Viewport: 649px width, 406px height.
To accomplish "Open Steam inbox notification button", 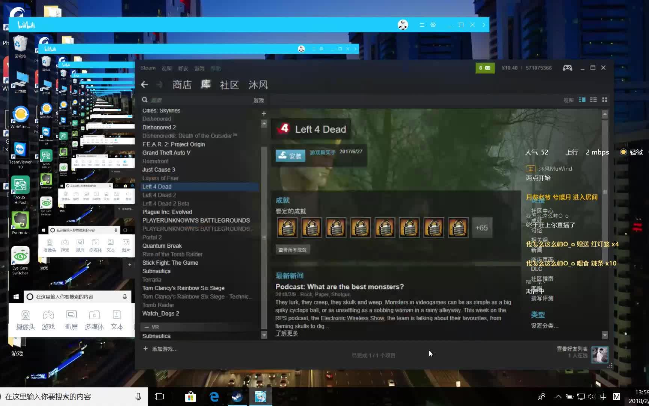I will pyautogui.click(x=485, y=68).
